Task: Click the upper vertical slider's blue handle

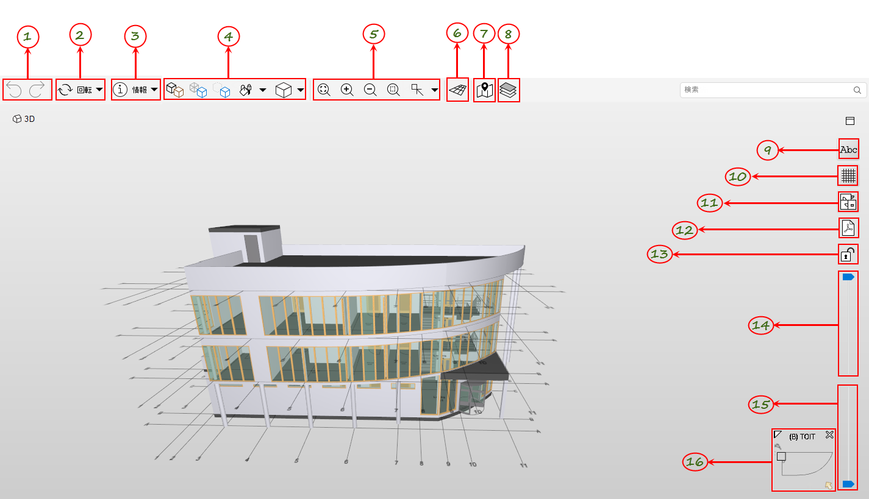Action: click(x=848, y=277)
